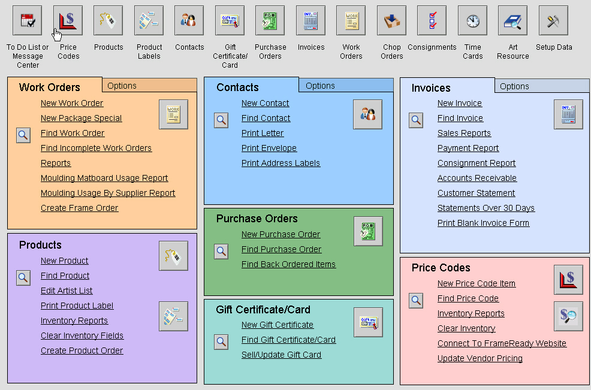Click Find Back Ordered Items

[x=288, y=264]
